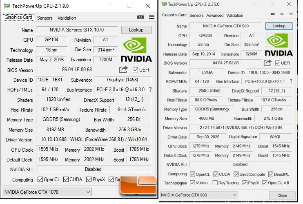This screenshot has width=303, height=204.
Task: Toggle the Vulkan checkbox in the GTX 980 window
Action: click(x=192, y=183)
